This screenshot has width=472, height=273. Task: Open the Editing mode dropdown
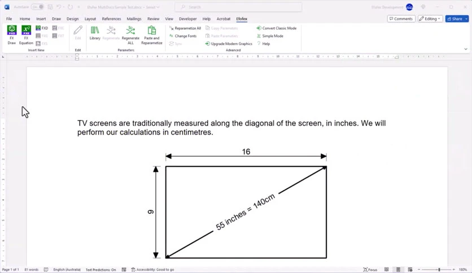coord(430,19)
